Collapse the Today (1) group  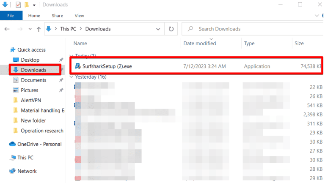[71, 56]
